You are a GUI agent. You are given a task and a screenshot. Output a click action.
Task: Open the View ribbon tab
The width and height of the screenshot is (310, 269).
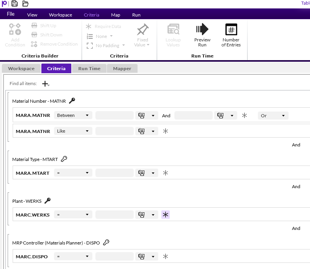[32, 15]
